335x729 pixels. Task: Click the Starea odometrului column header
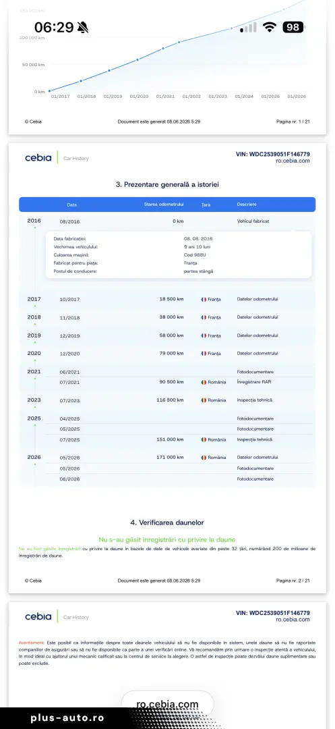tap(164, 205)
